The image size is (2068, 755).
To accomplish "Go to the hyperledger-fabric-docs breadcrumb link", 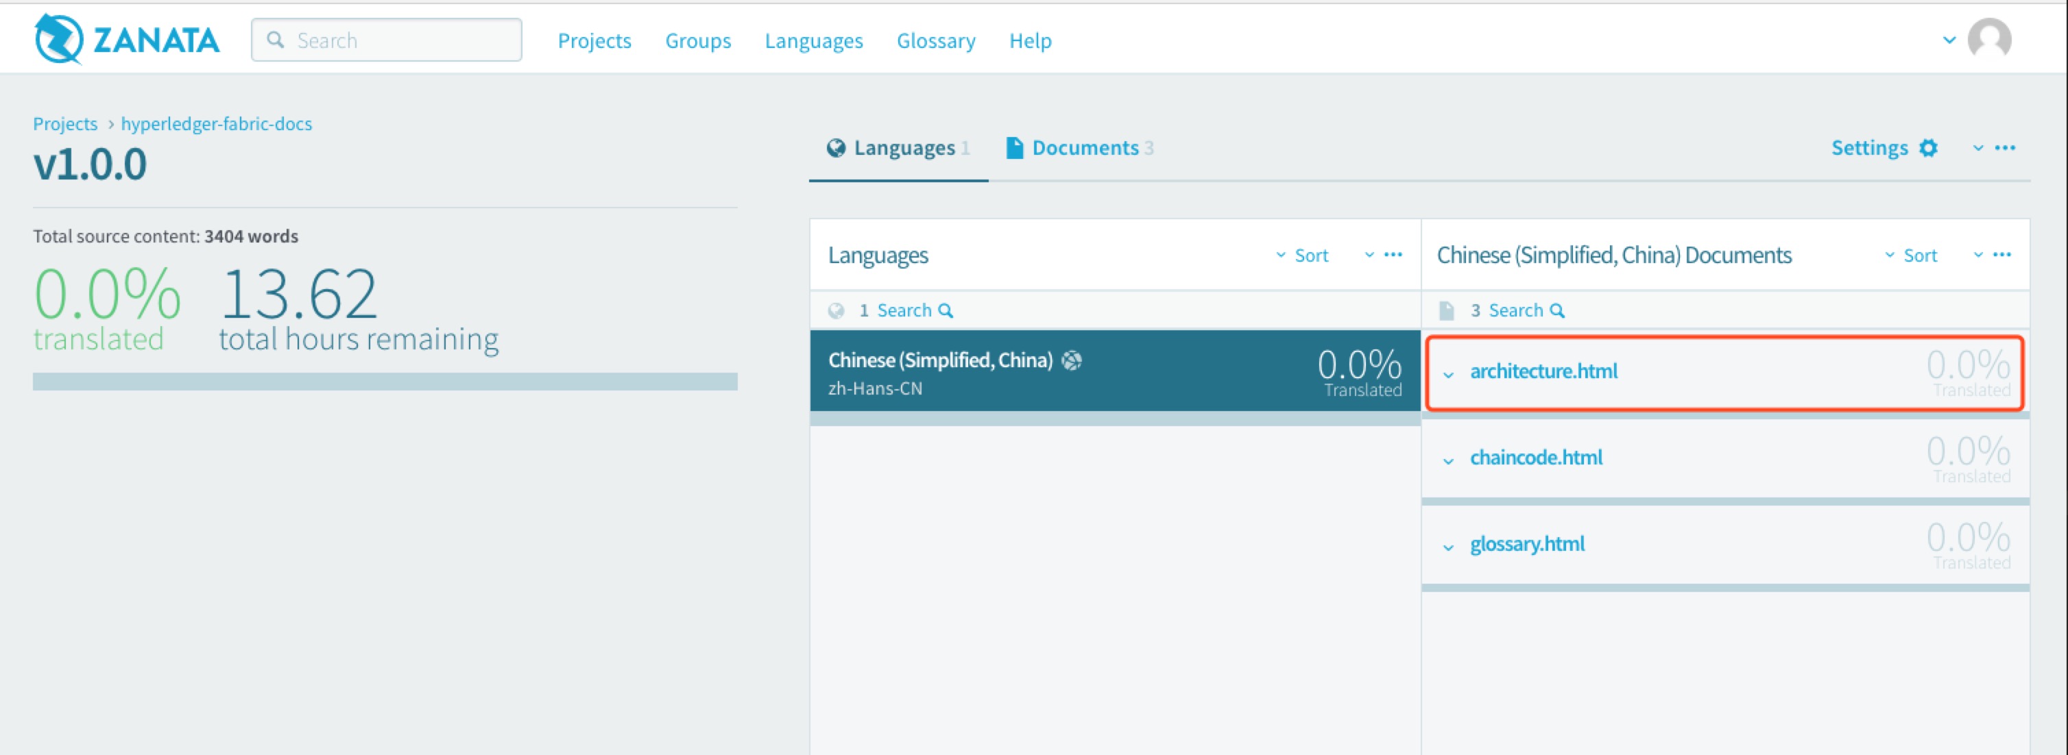I will (x=216, y=125).
